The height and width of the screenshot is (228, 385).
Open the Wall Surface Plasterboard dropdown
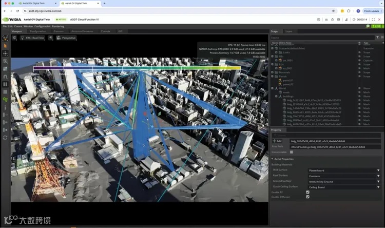(x=344, y=170)
